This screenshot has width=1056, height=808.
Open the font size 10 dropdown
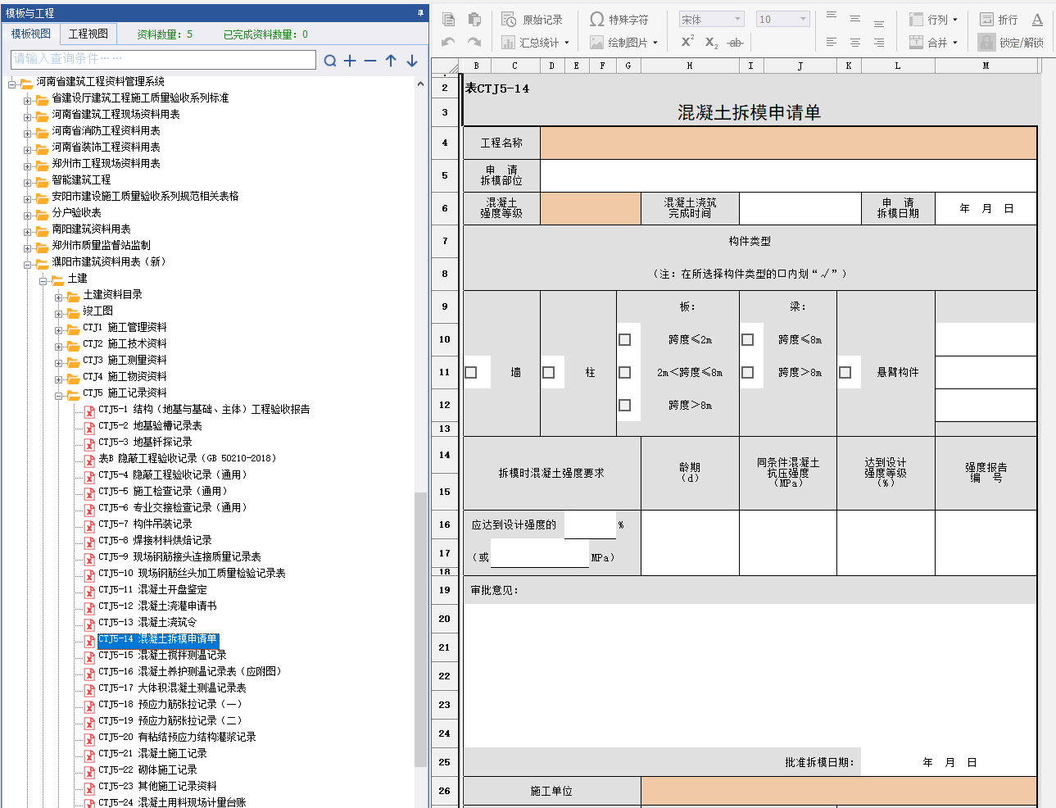click(782, 20)
